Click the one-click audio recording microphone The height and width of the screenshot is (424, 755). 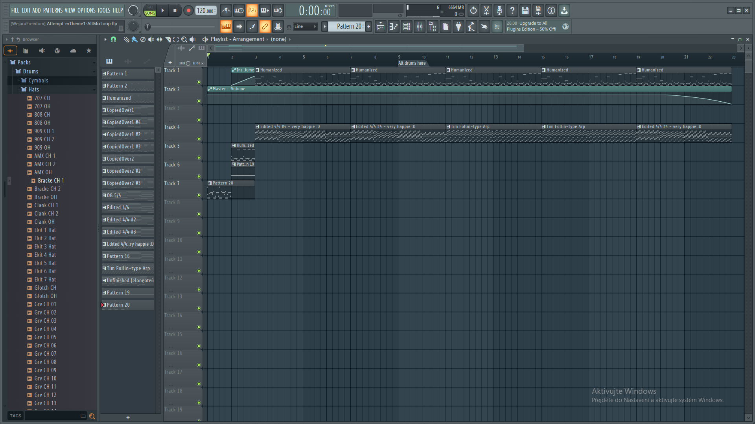(499, 11)
